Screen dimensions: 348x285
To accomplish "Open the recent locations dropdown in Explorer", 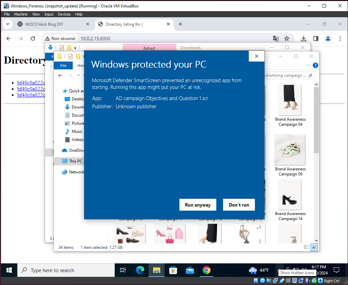I will (x=78, y=75).
